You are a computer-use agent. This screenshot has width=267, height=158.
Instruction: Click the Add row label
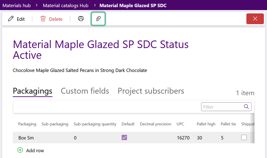35,151
